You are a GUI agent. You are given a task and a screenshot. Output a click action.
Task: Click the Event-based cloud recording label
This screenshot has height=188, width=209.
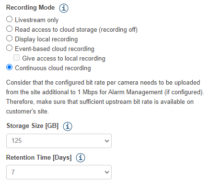tap(55, 49)
